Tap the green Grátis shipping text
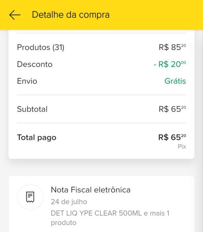The height and width of the screenshot is (232, 203). [x=175, y=81]
